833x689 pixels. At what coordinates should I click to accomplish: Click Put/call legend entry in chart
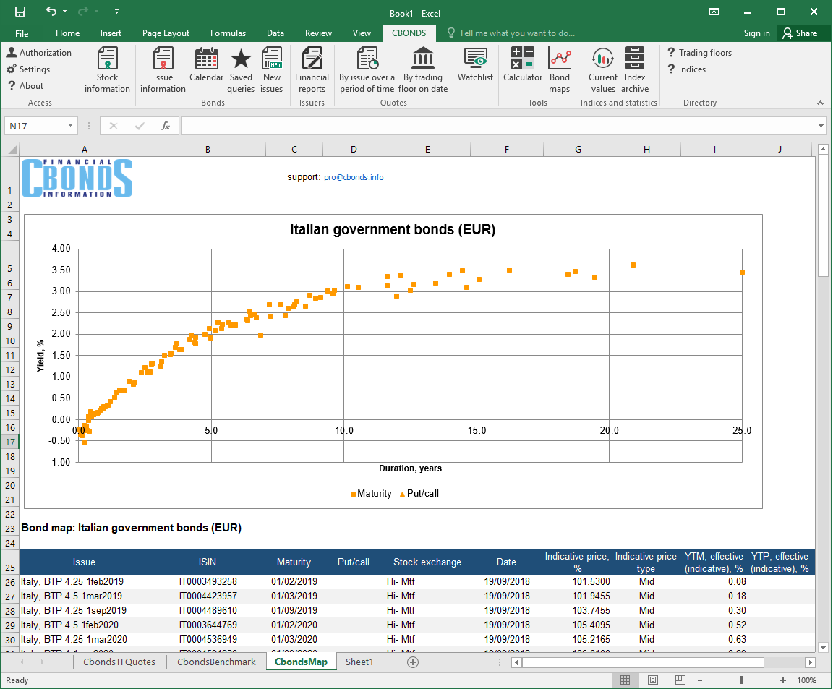(x=419, y=494)
